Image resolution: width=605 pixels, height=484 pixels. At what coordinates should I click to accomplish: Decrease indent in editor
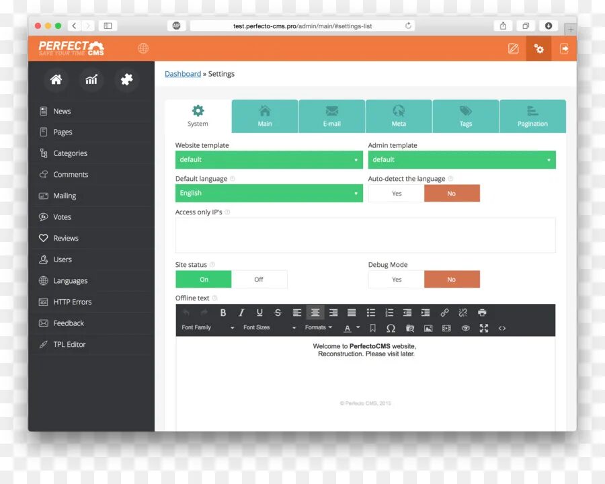click(407, 313)
